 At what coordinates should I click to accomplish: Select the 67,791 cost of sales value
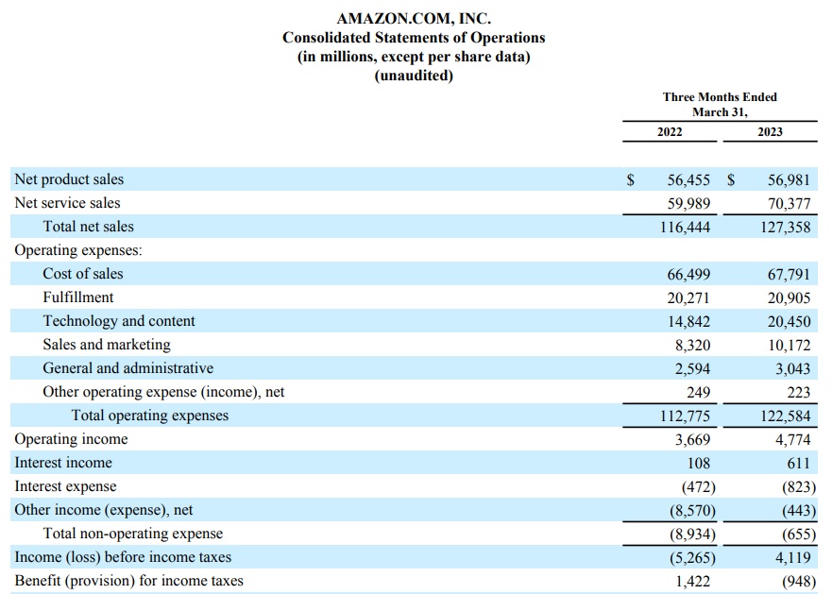click(x=789, y=275)
